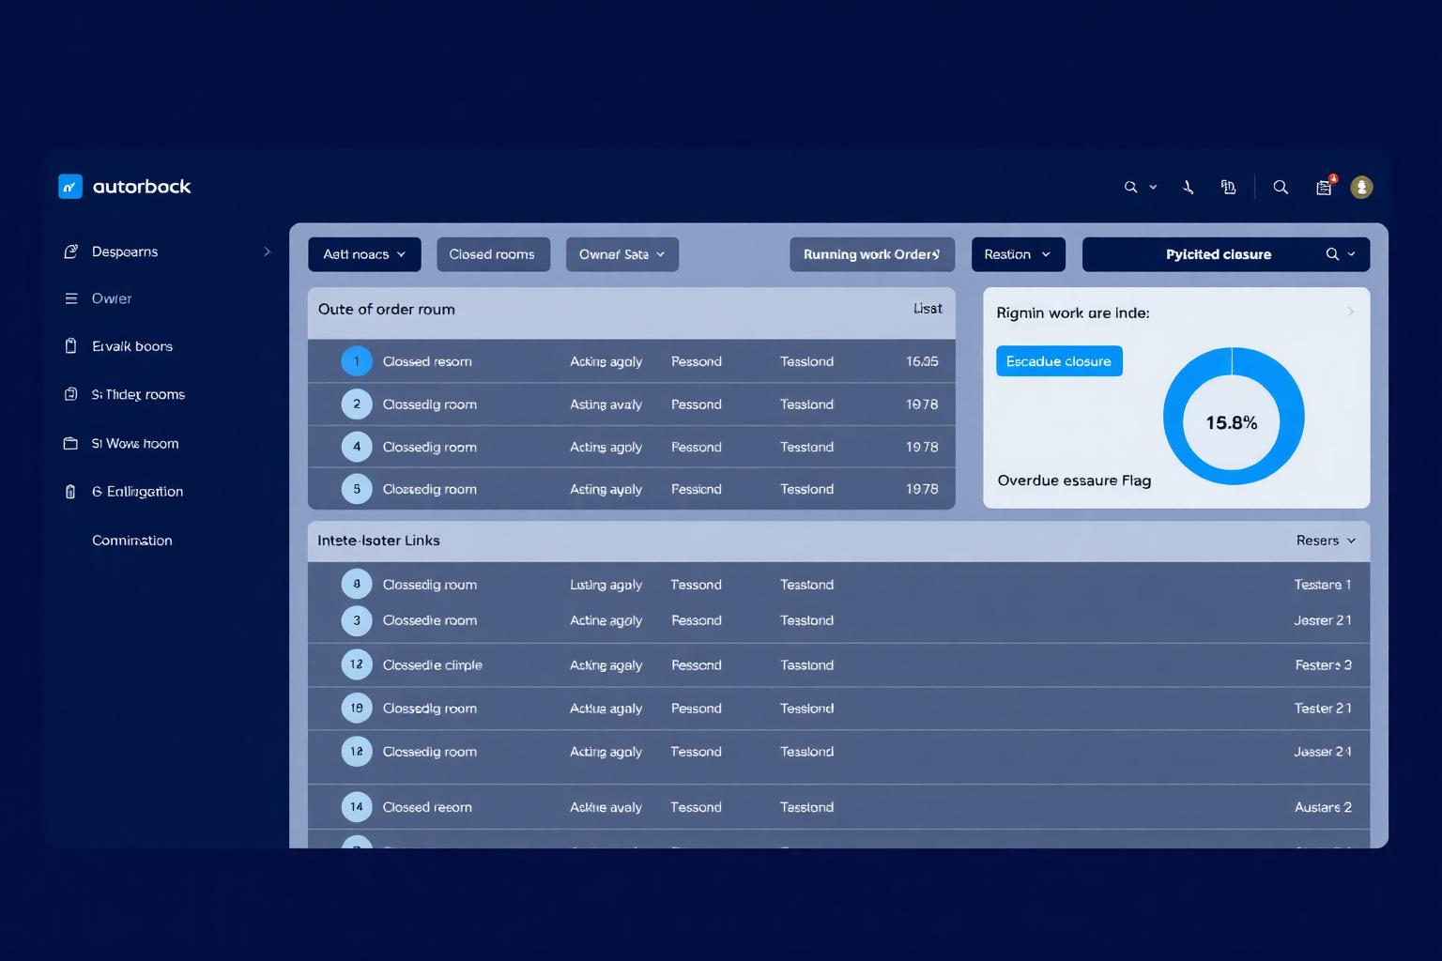The width and height of the screenshot is (1442, 961).
Task: Click Overdue essaure Flag label
Action: click(1074, 480)
